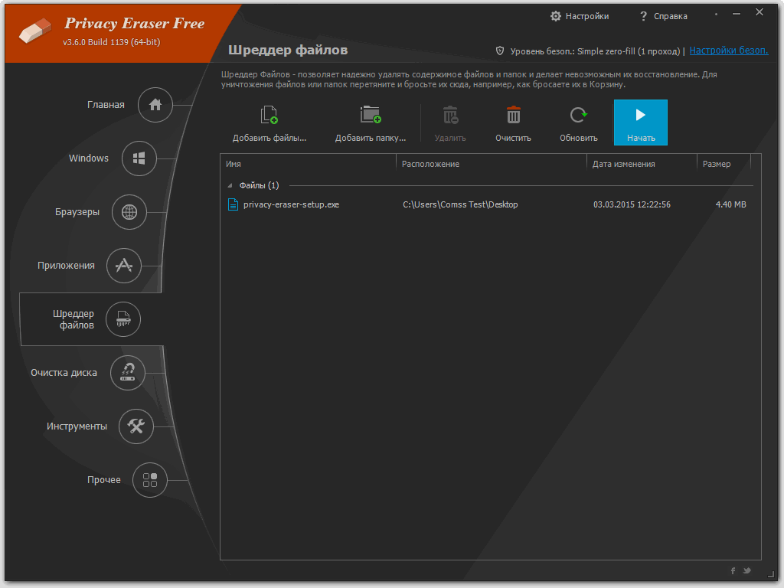
Task: Switch to the Прочее section label
Action: [104, 479]
